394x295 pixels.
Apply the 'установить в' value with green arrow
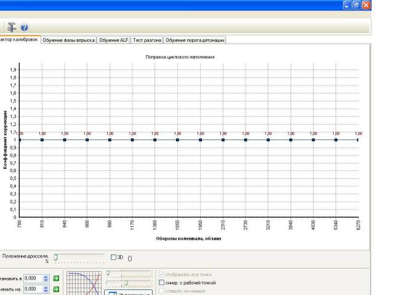56,278
